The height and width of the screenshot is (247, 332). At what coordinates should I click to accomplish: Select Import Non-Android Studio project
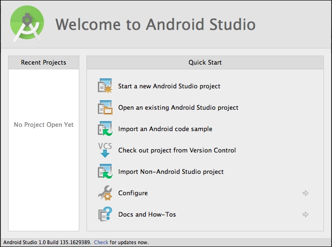point(171,171)
